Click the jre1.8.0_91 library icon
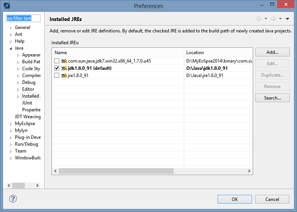The width and height of the screenshot is (297, 212). (x=64, y=75)
